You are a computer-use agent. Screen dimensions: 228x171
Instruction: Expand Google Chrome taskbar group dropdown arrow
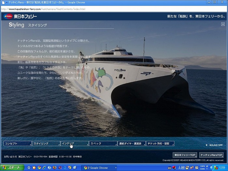pos(116,168)
